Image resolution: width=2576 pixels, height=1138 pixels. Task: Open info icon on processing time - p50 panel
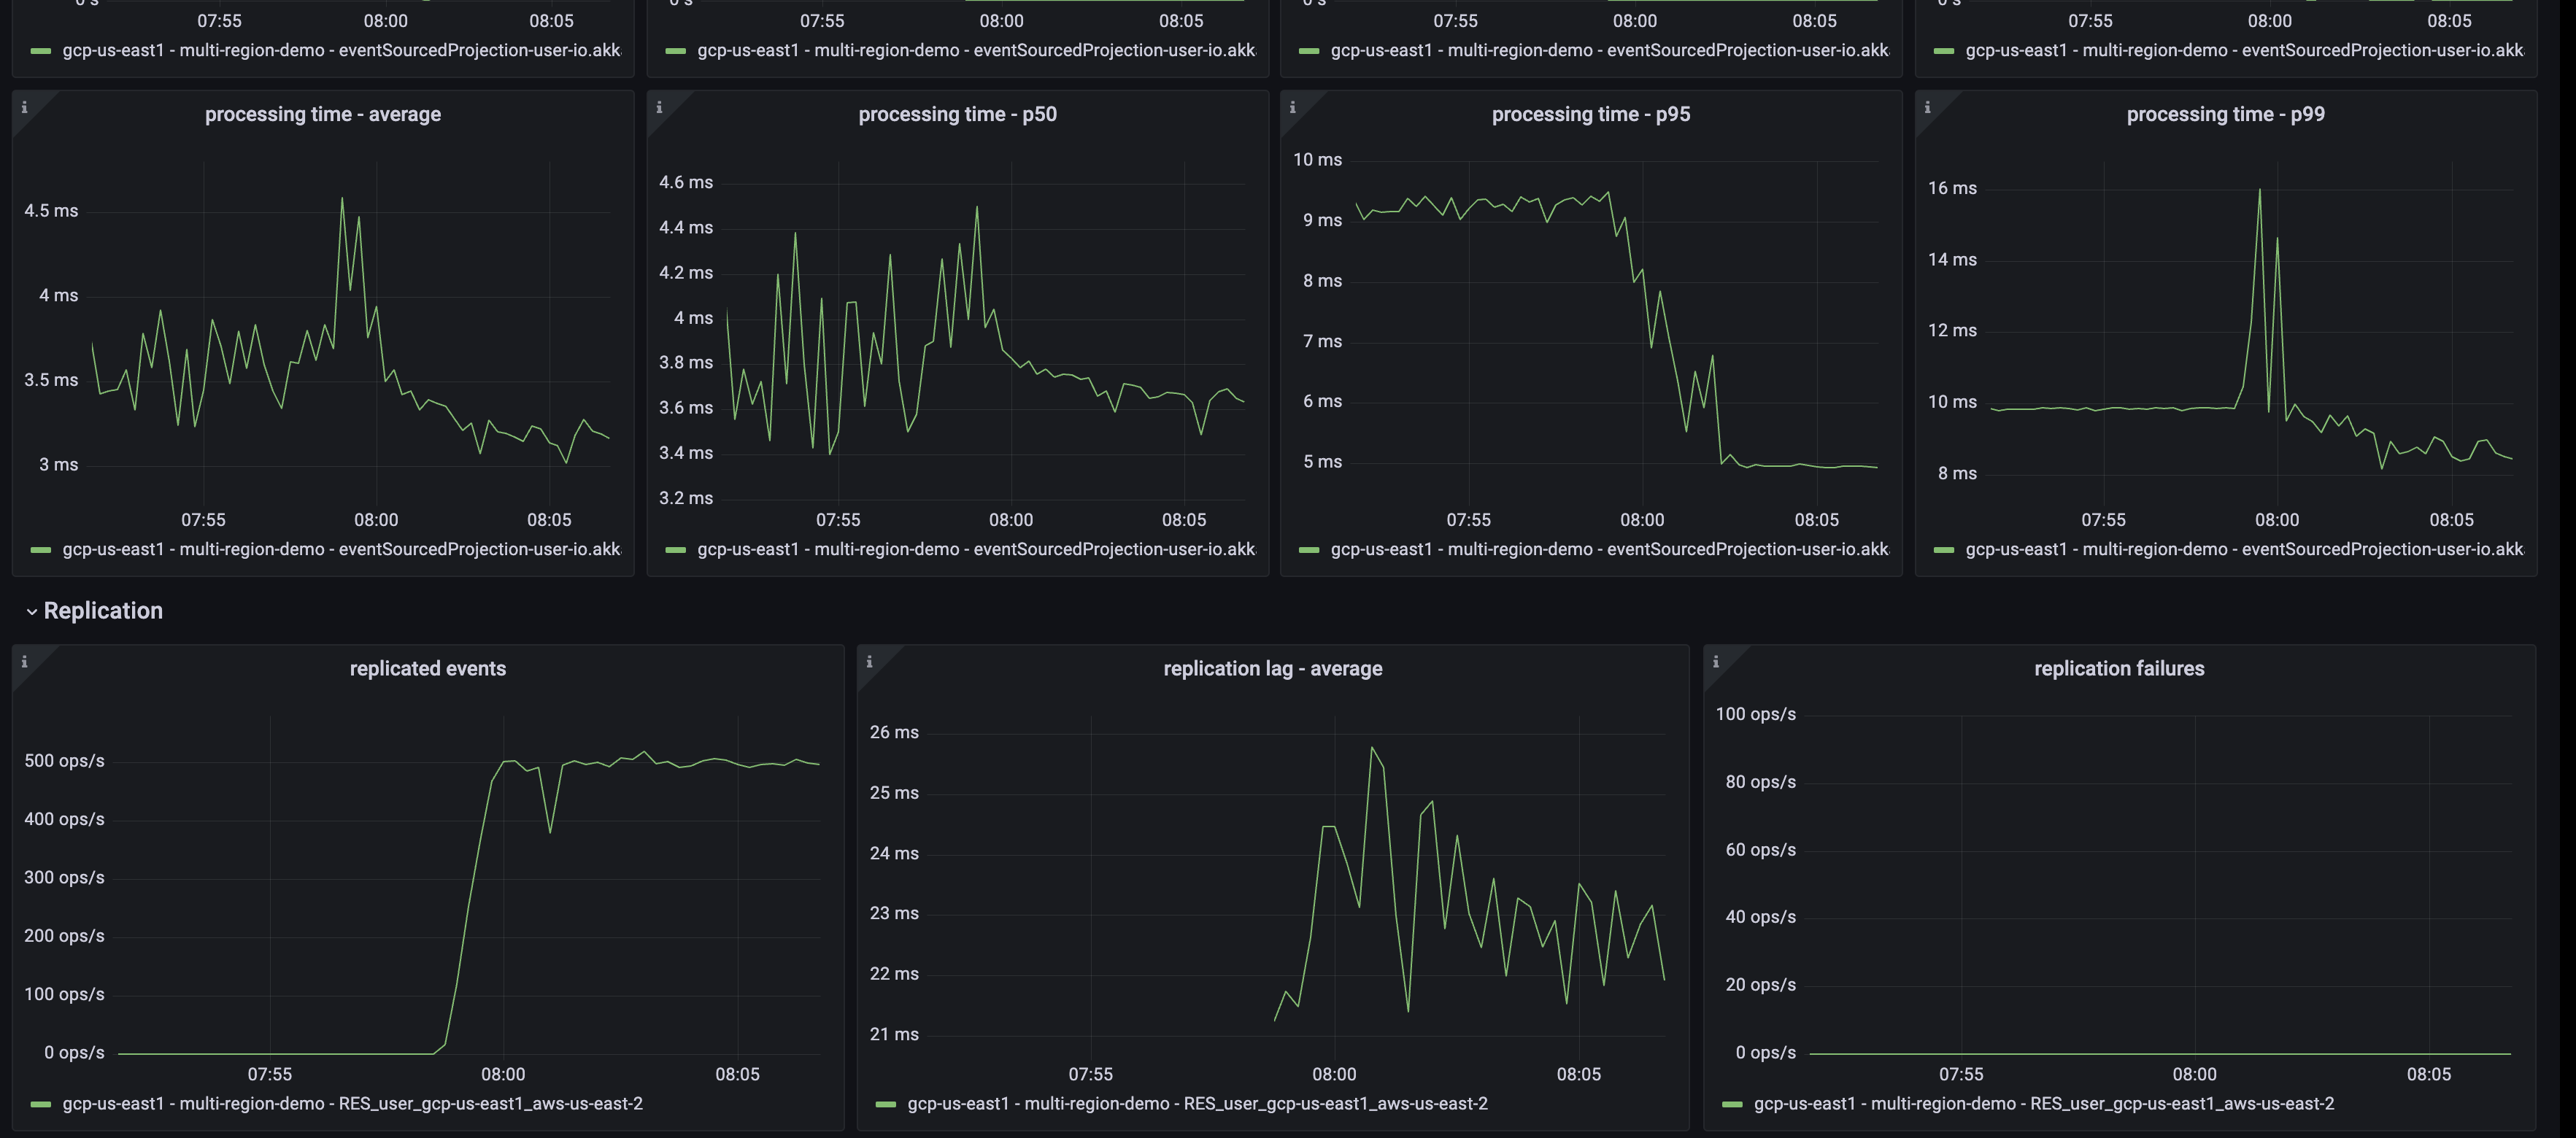(659, 107)
